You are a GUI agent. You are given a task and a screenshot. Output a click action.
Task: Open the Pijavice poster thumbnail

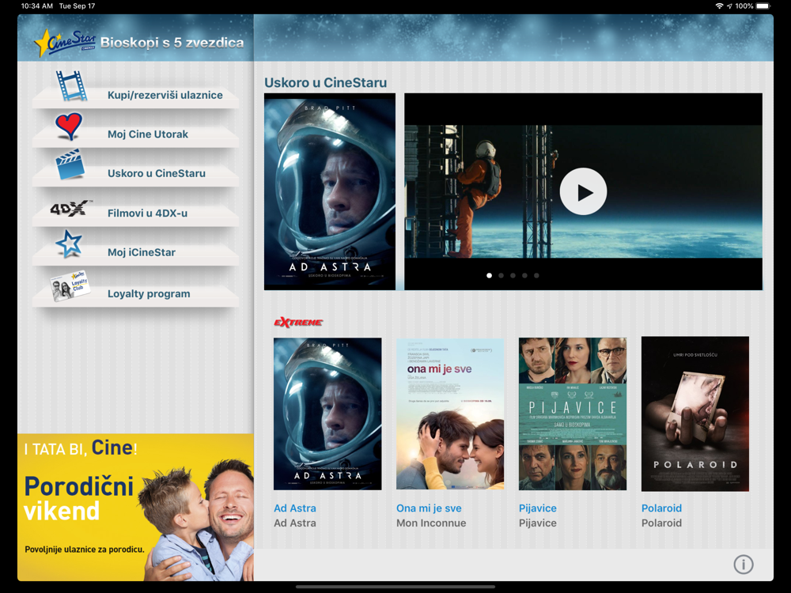click(573, 414)
